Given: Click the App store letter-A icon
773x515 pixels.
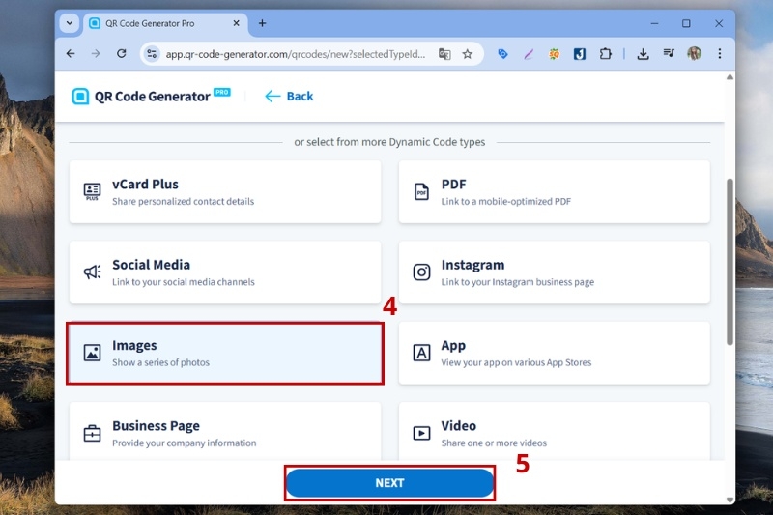Looking at the screenshot, I should pos(421,353).
